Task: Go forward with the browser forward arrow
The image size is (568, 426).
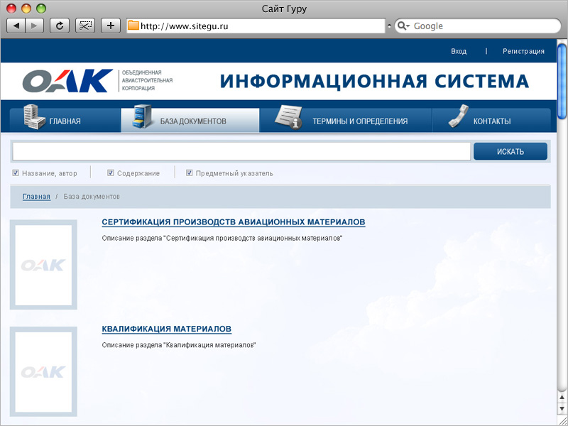Action: pos(34,26)
